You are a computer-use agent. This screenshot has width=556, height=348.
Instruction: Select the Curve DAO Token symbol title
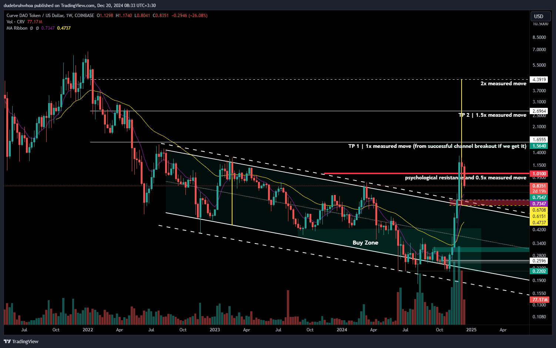click(x=50, y=16)
